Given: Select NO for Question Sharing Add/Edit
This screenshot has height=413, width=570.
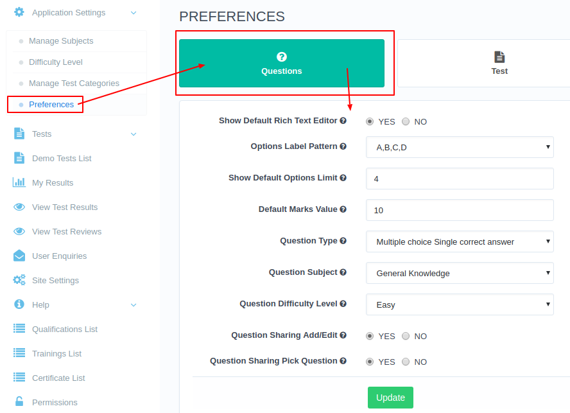Looking at the screenshot, I should click(406, 336).
